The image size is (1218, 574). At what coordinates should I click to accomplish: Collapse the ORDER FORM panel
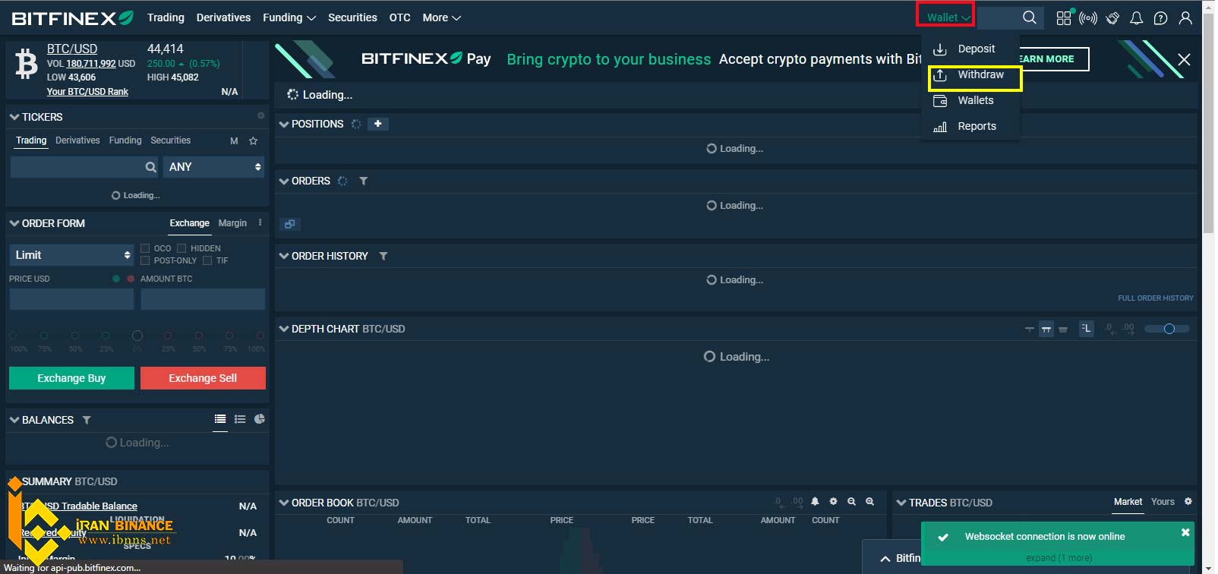click(14, 223)
